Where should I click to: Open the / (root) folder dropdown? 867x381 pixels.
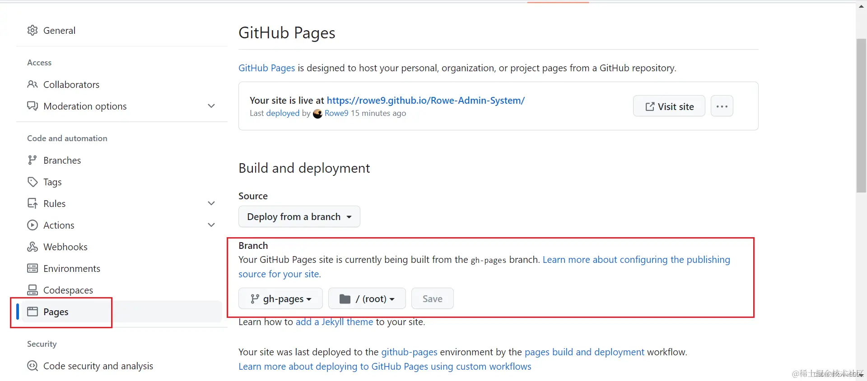point(367,298)
